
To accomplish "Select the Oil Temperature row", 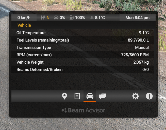I will pos(82,33).
